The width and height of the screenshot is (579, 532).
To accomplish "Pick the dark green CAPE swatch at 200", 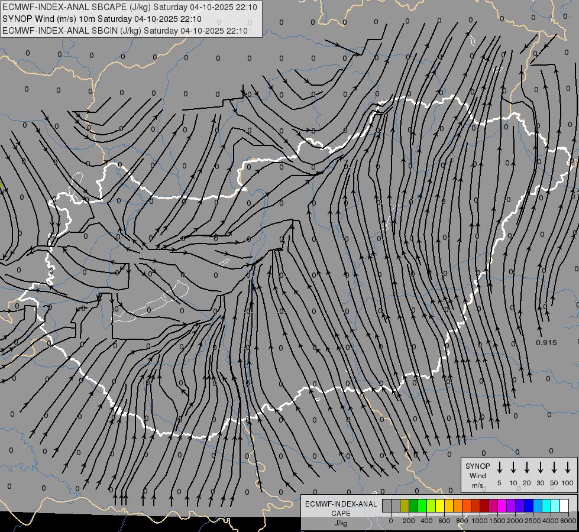I will 413,506.
